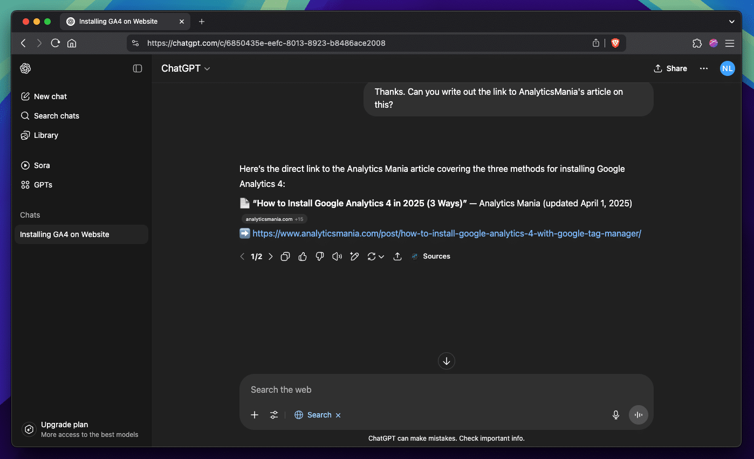
Task: Read the response aloud
Action: (x=337, y=256)
